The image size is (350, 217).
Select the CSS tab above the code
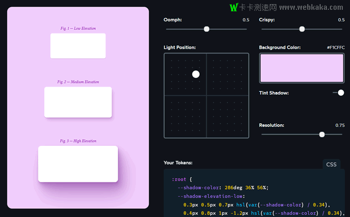(x=331, y=164)
